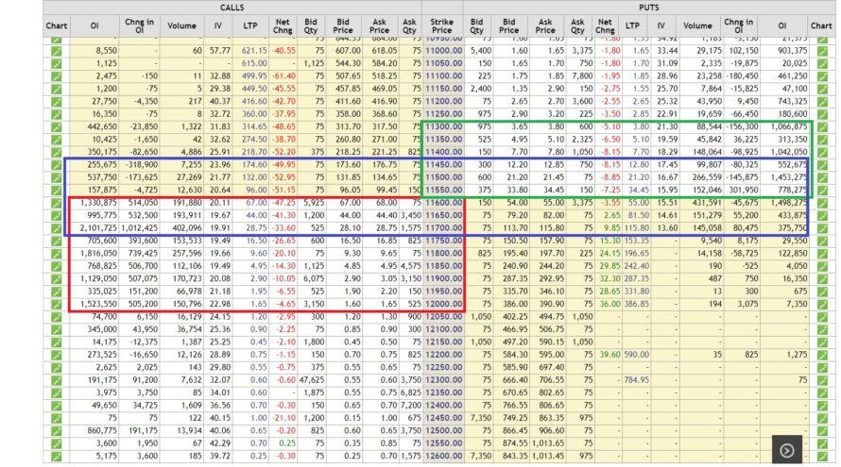
Task: Open strike price 12250.00 link
Action: (443, 367)
